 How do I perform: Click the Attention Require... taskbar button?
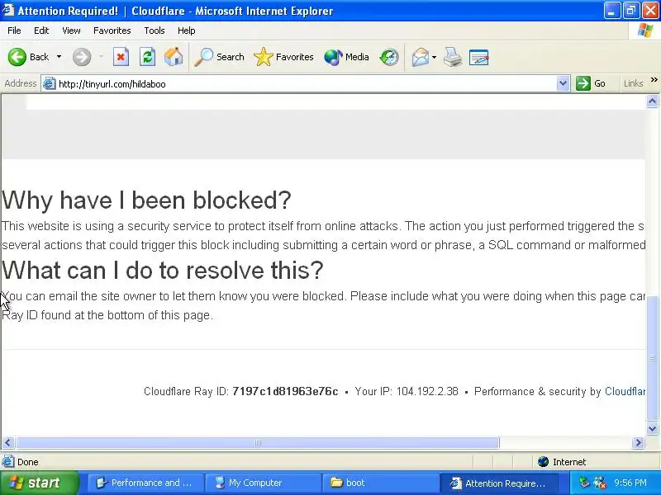499,483
